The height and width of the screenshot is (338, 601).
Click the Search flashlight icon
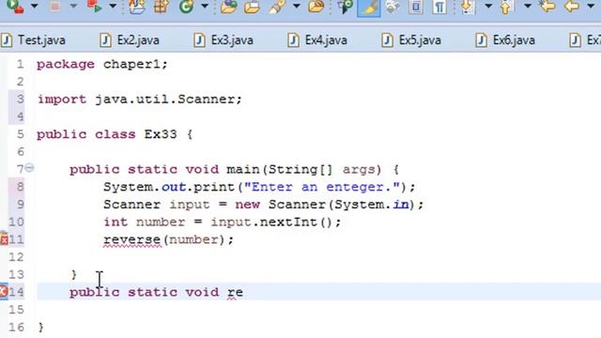tap(278, 7)
